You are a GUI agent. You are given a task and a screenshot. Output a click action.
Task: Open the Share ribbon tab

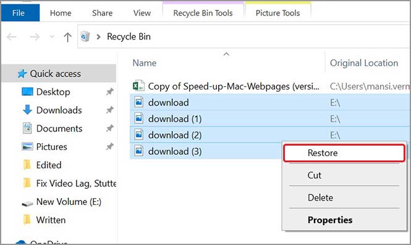pyautogui.click(x=102, y=13)
